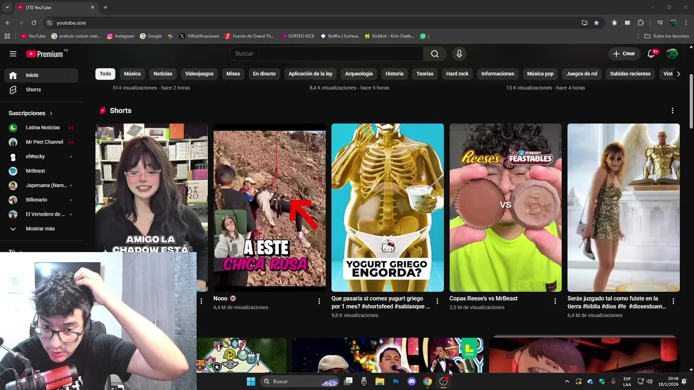Select the Videojuegos filter chip
This screenshot has width=694, height=390.
tap(200, 74)
